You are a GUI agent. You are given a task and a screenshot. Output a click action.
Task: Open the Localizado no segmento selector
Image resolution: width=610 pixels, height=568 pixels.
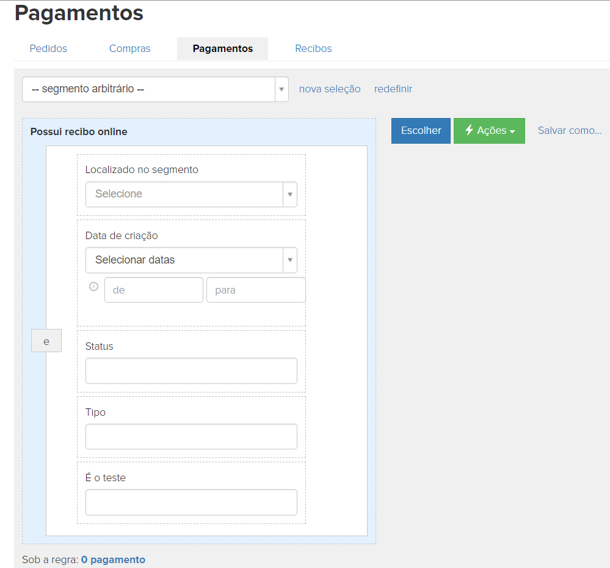coord(191,194)
